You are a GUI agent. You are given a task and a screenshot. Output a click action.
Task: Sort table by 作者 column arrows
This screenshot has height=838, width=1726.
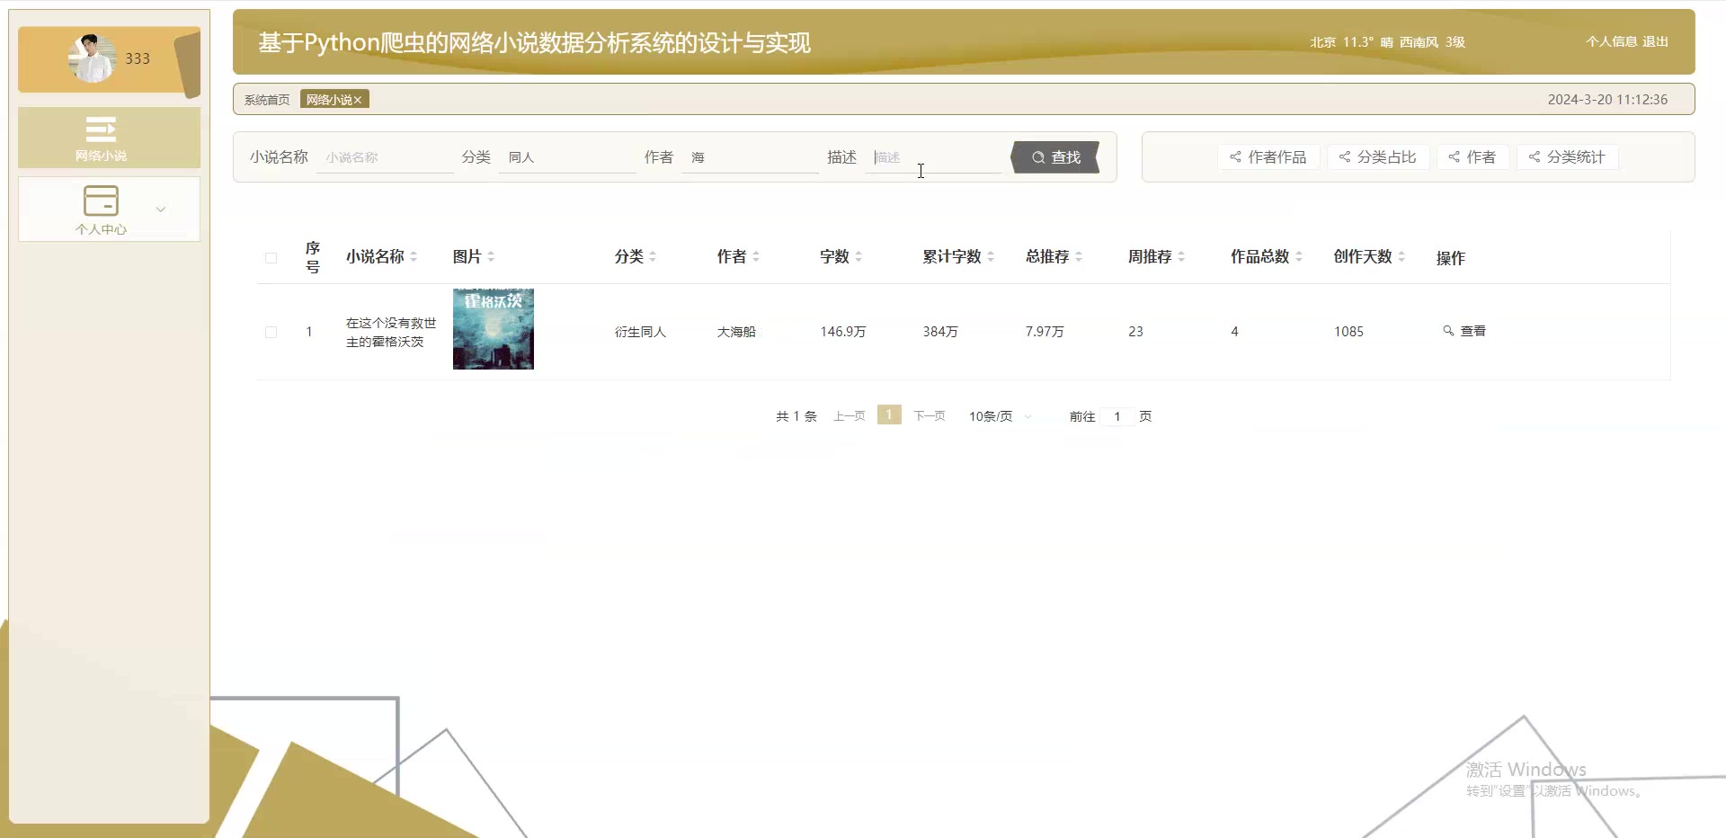click(756, 257)
